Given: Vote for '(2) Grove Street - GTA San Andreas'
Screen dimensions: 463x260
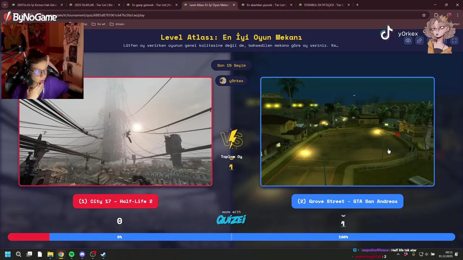Looking at the screenshot, I should [x=347, y=201].
